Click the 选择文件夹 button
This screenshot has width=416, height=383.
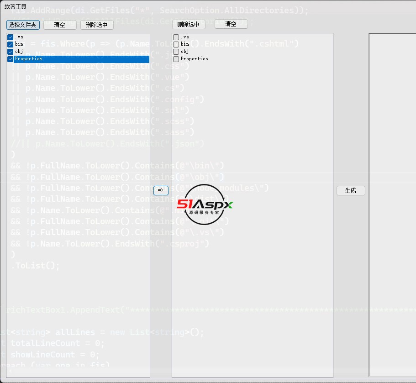[x=23, y=25]
